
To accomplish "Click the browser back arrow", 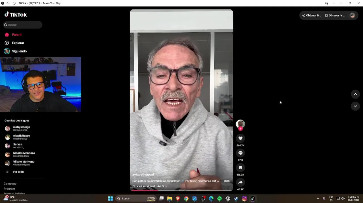I will 8,3.
